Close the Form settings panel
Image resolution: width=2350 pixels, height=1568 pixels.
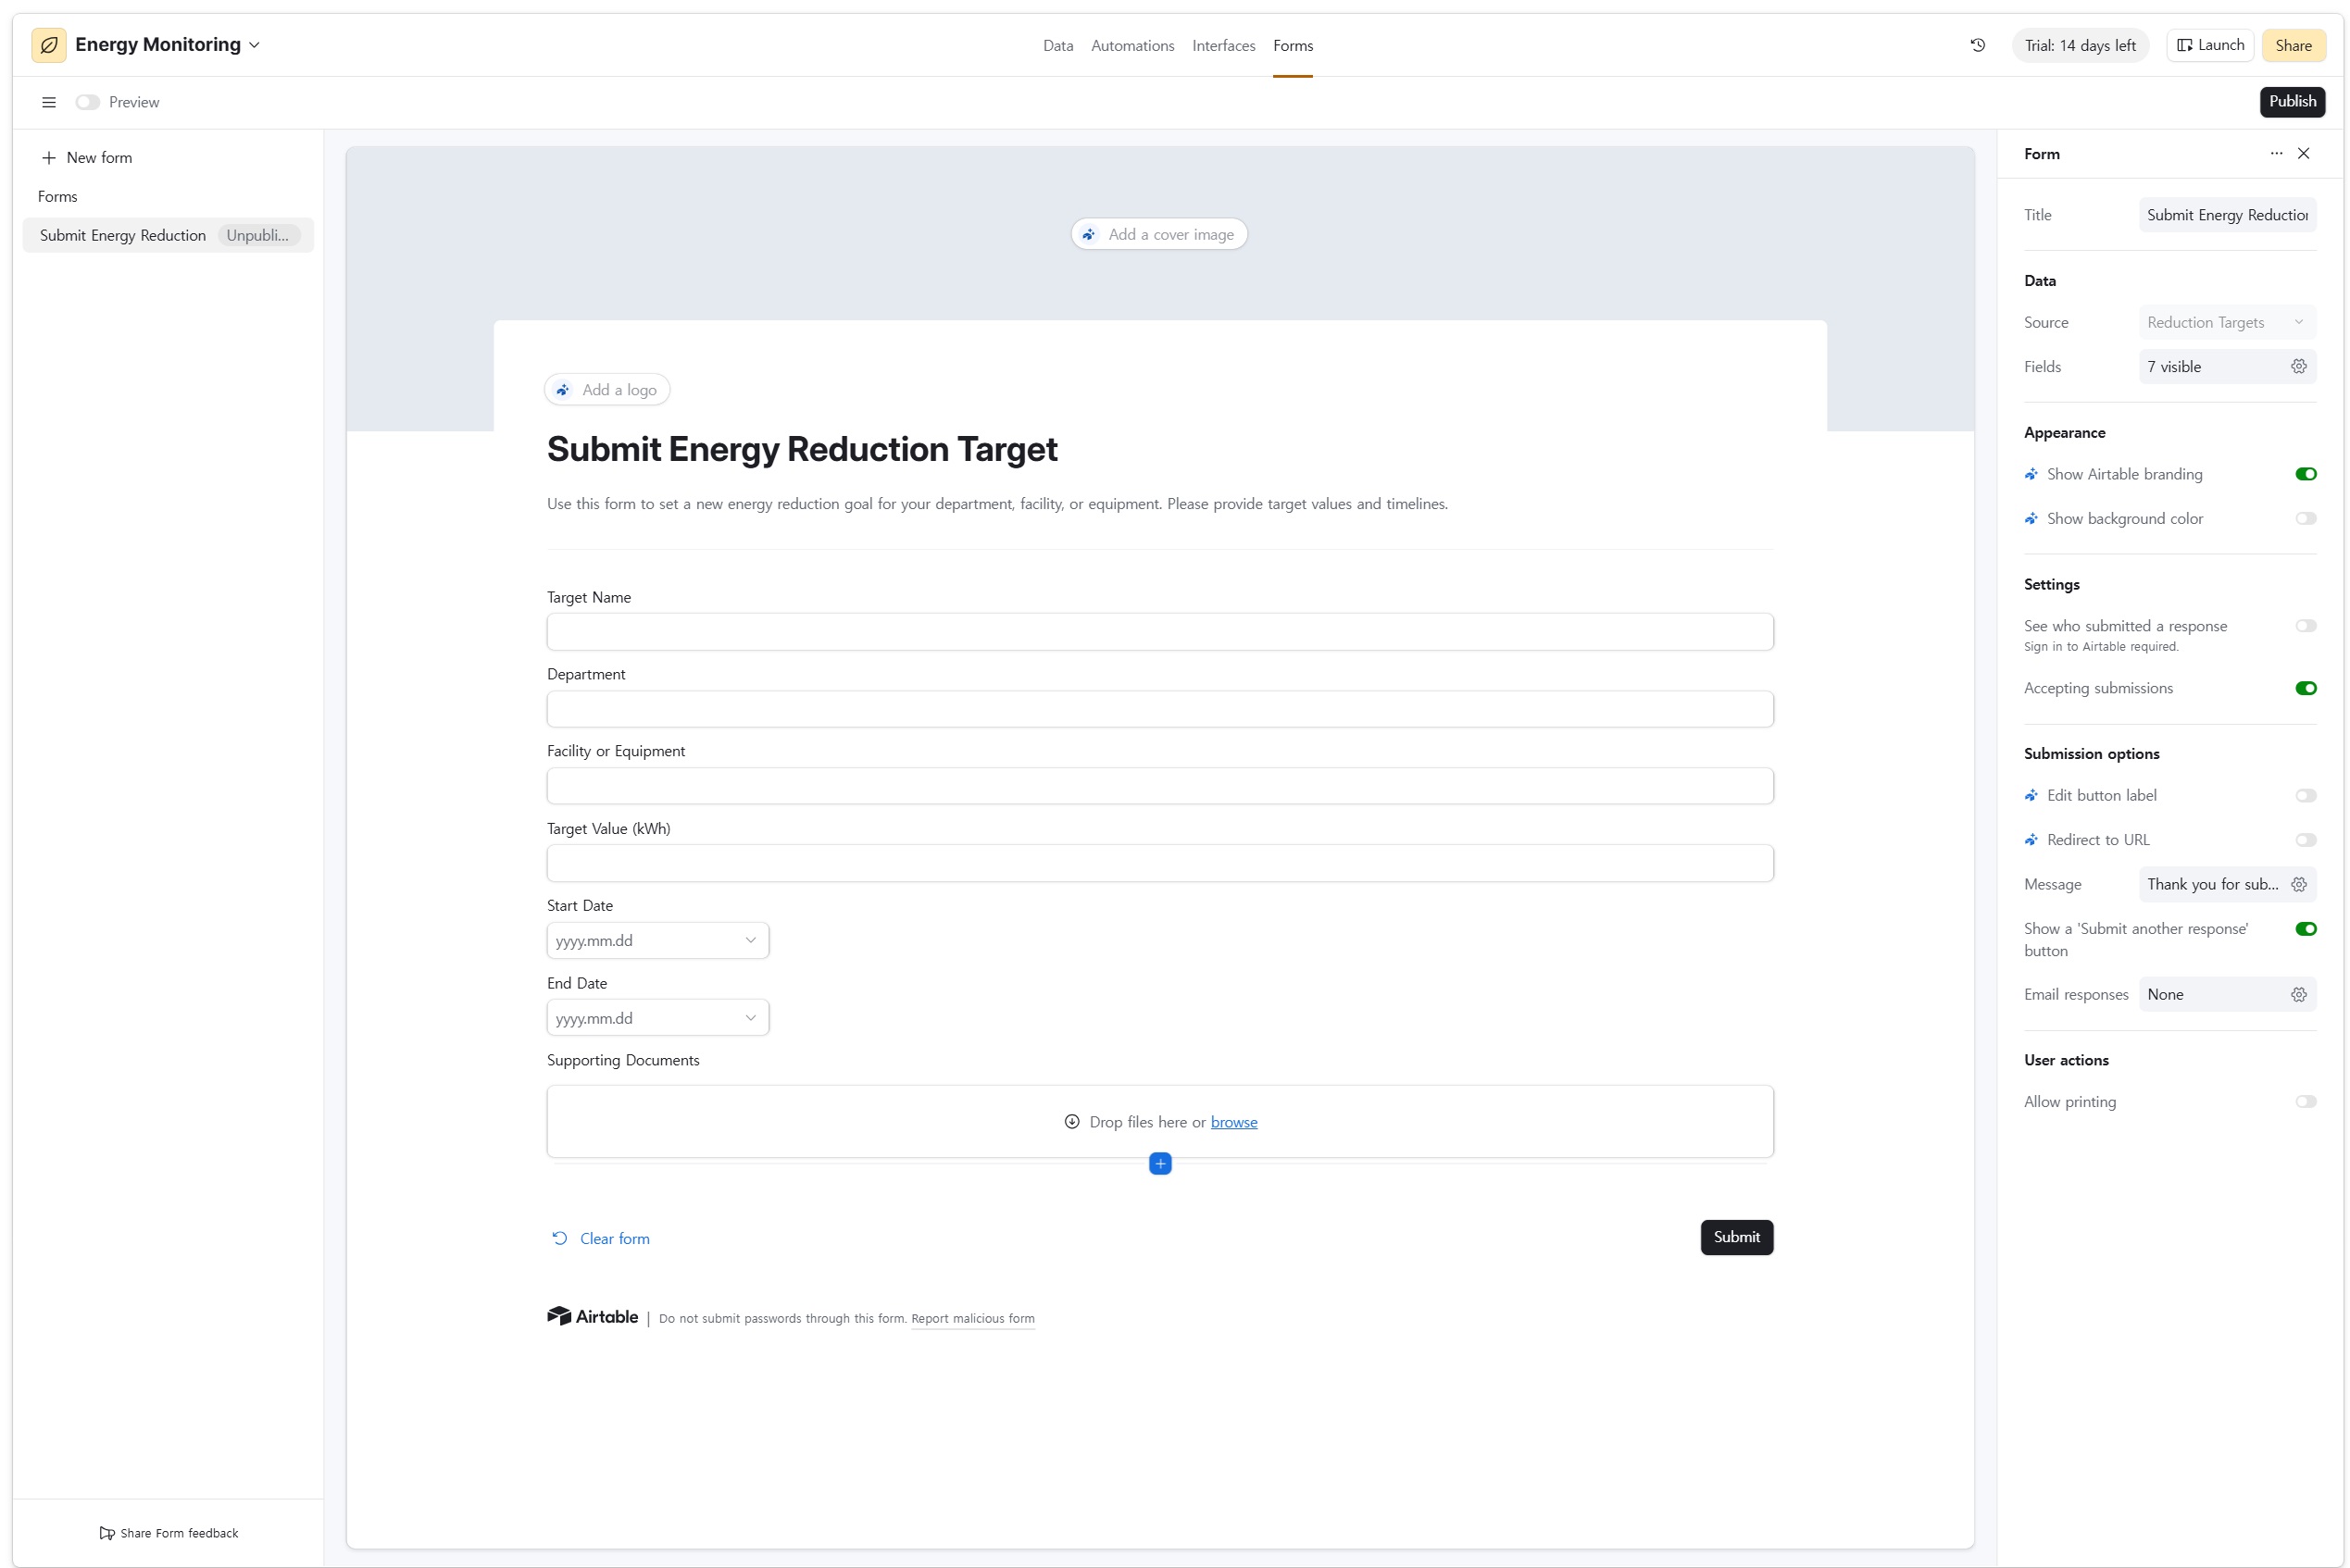click(2303, 153)
